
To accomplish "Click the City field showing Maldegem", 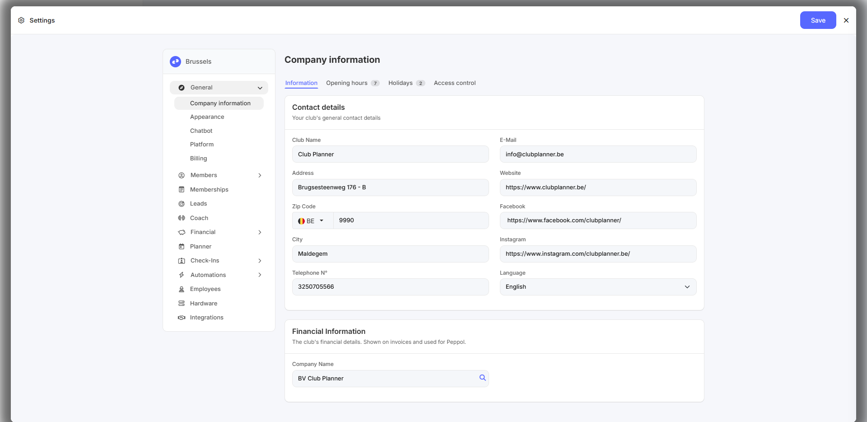I will (391, 254).
